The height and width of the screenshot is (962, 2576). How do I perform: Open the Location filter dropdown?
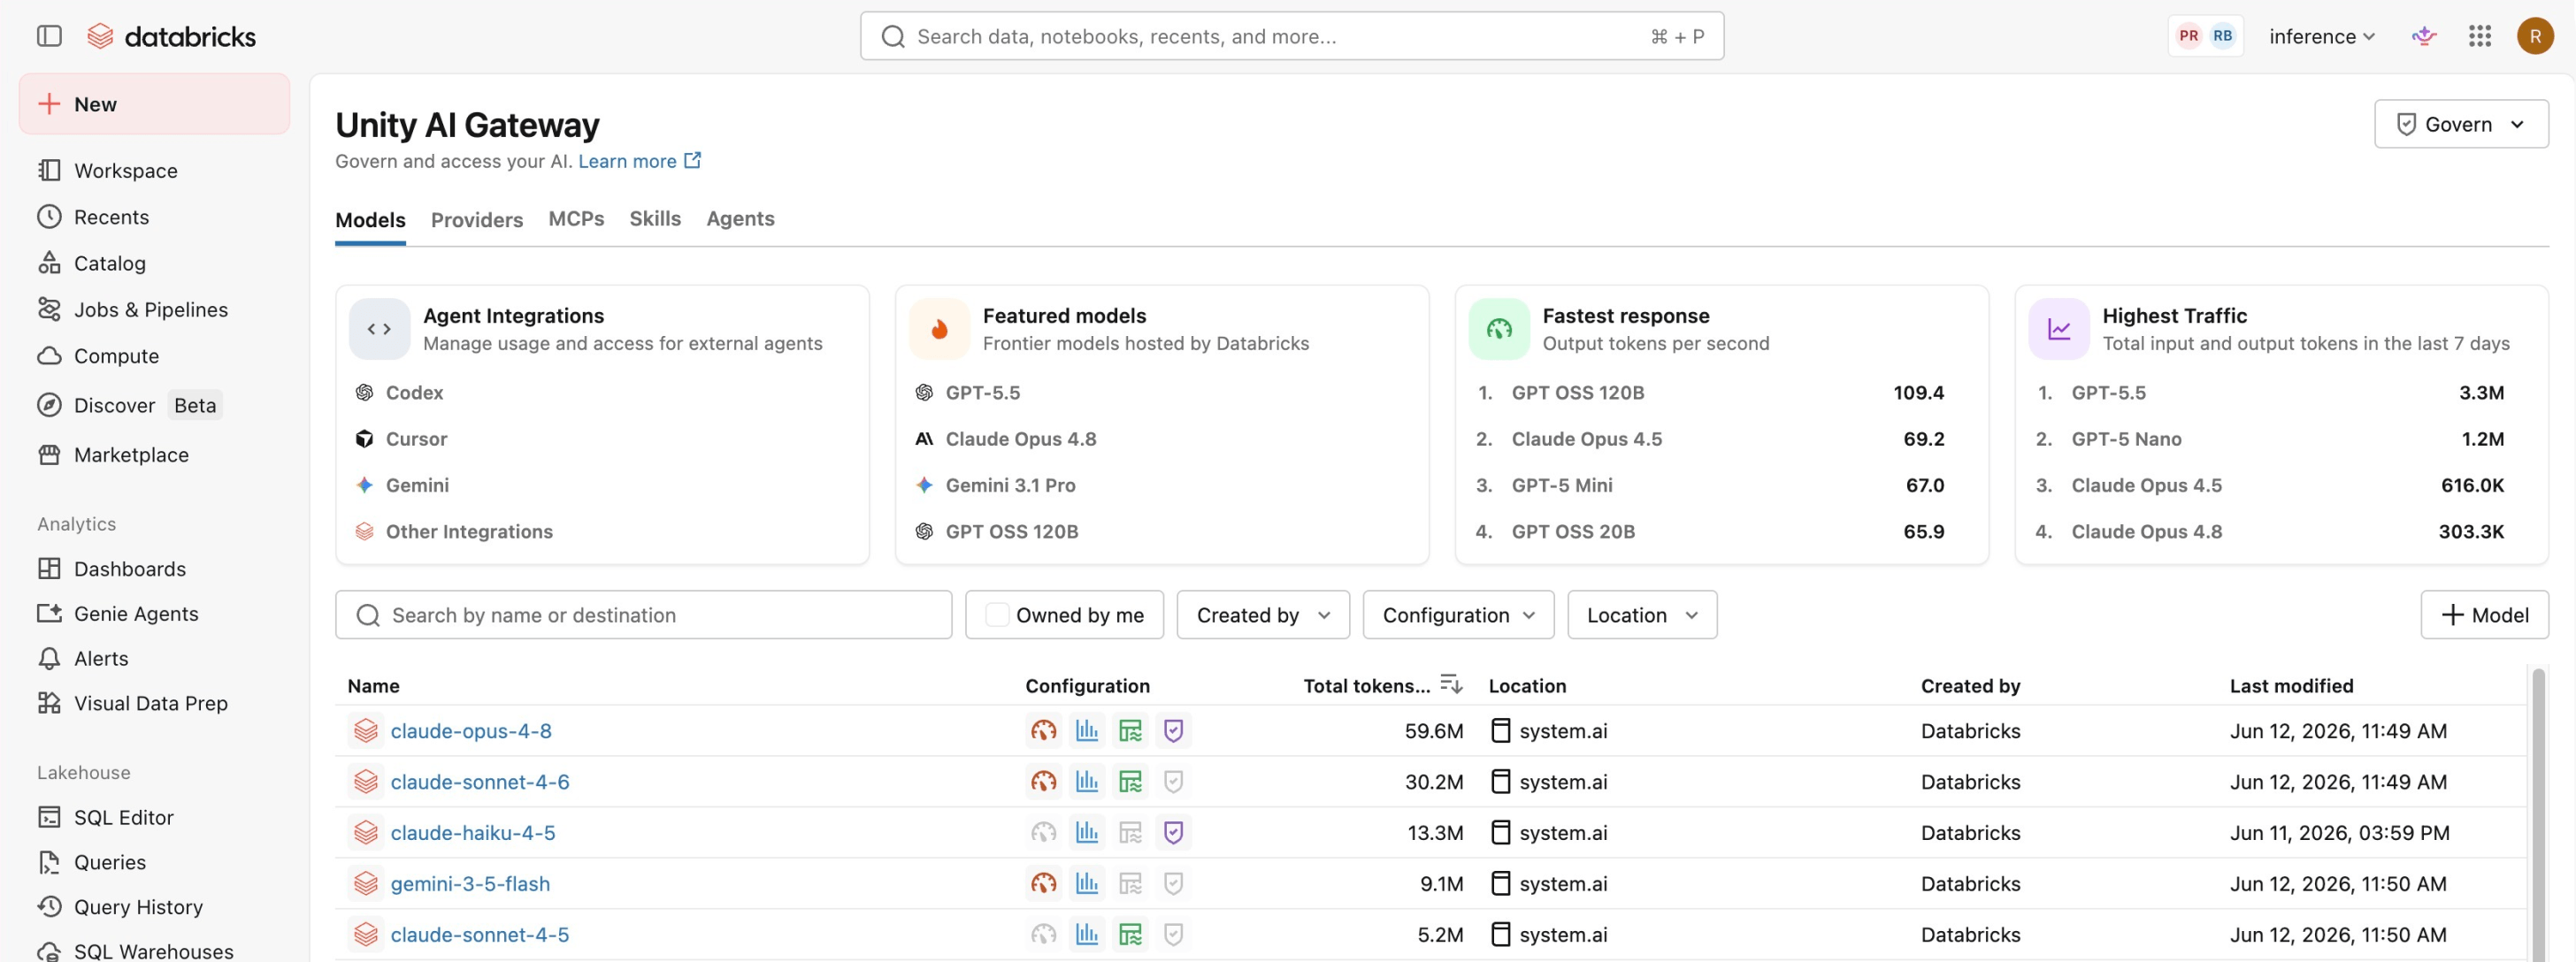coord(1642,615)
